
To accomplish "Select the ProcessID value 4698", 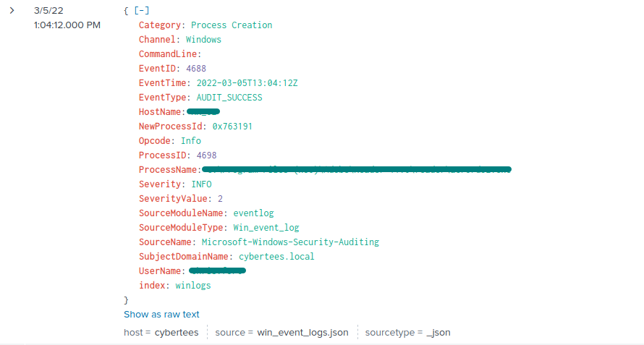I will [x=206, y=156].
